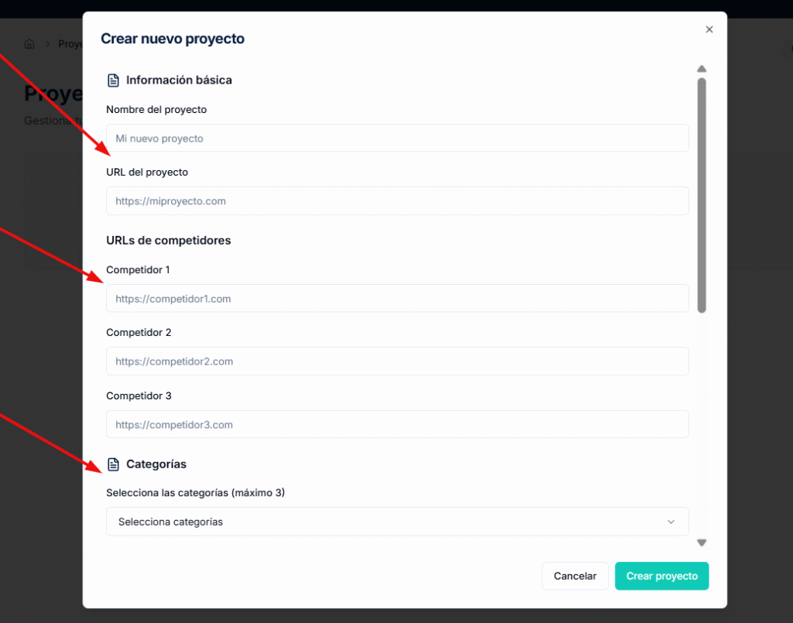
Task: Click the breadcrumb separator chevron
Action: pos(47,44)
